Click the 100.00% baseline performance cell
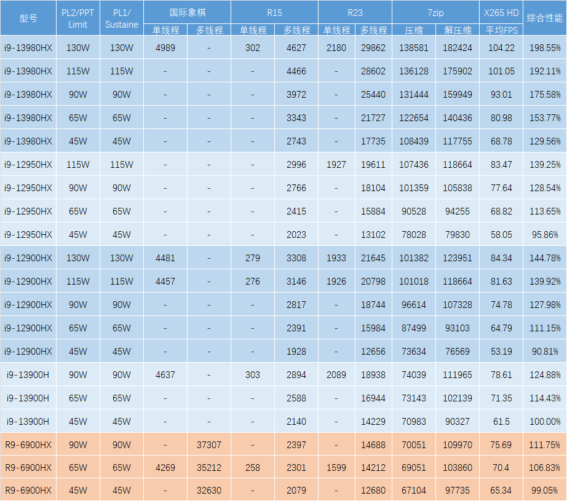The height and width of the screenshot is (501, 567). [545, 422]
